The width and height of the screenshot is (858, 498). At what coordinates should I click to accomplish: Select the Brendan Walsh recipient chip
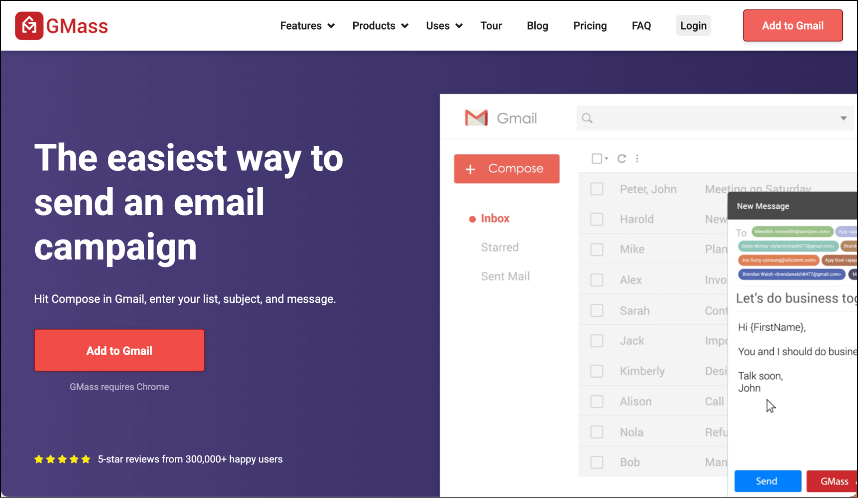point(791,274)
